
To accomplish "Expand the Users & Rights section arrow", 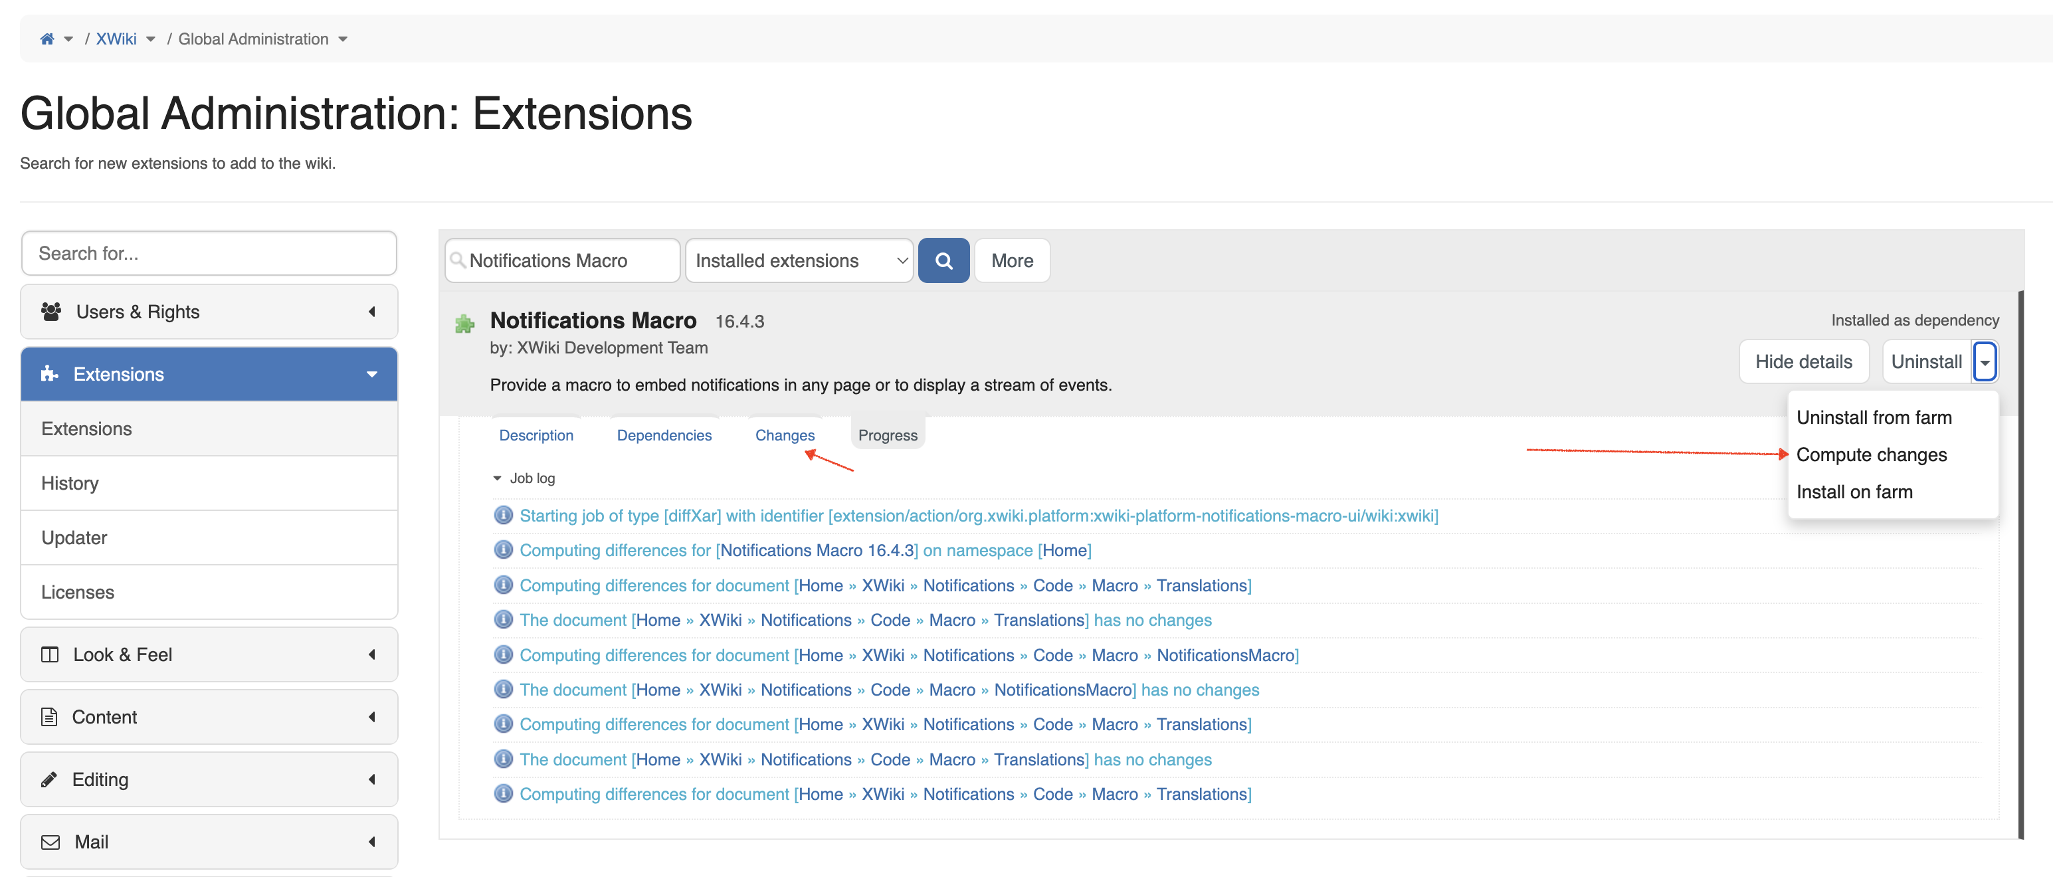I will pyautogui.click(x=371, y=312).
